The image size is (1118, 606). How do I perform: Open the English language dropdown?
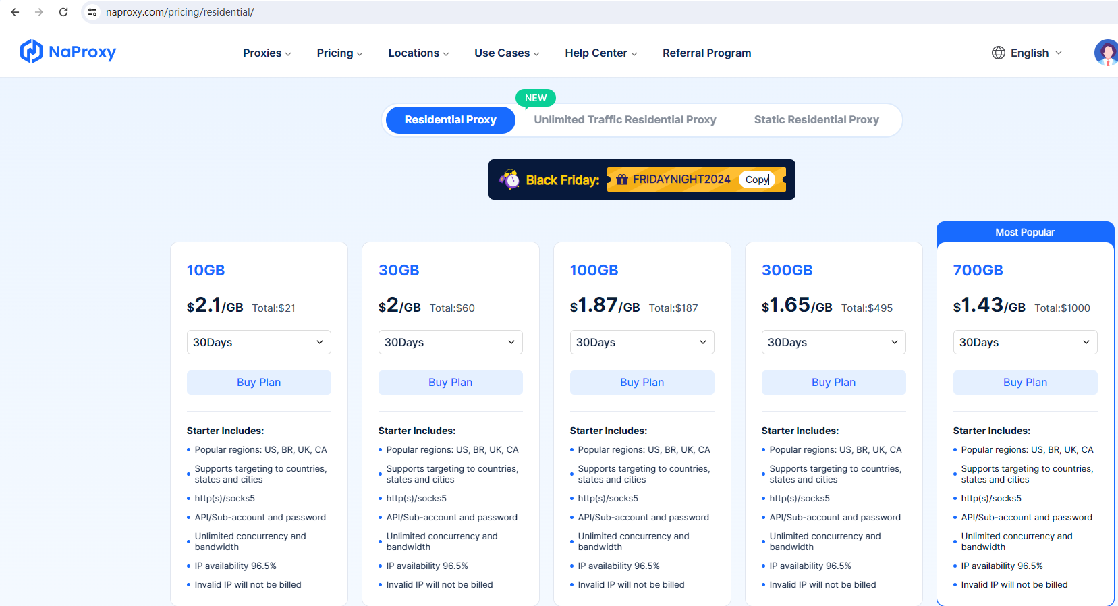point(1027,53)
